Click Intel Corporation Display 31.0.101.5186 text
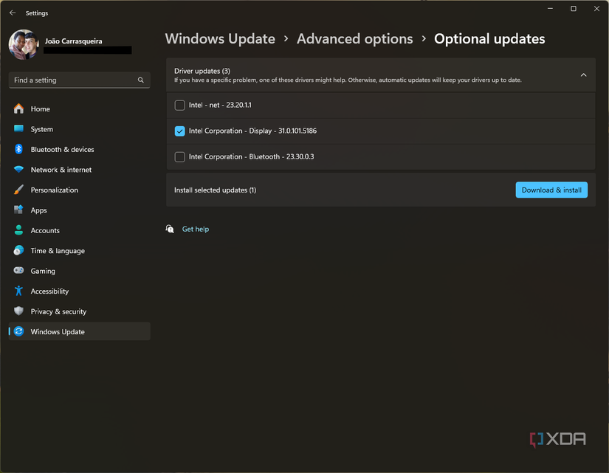 pyautogui.click(x=252, y=131)
